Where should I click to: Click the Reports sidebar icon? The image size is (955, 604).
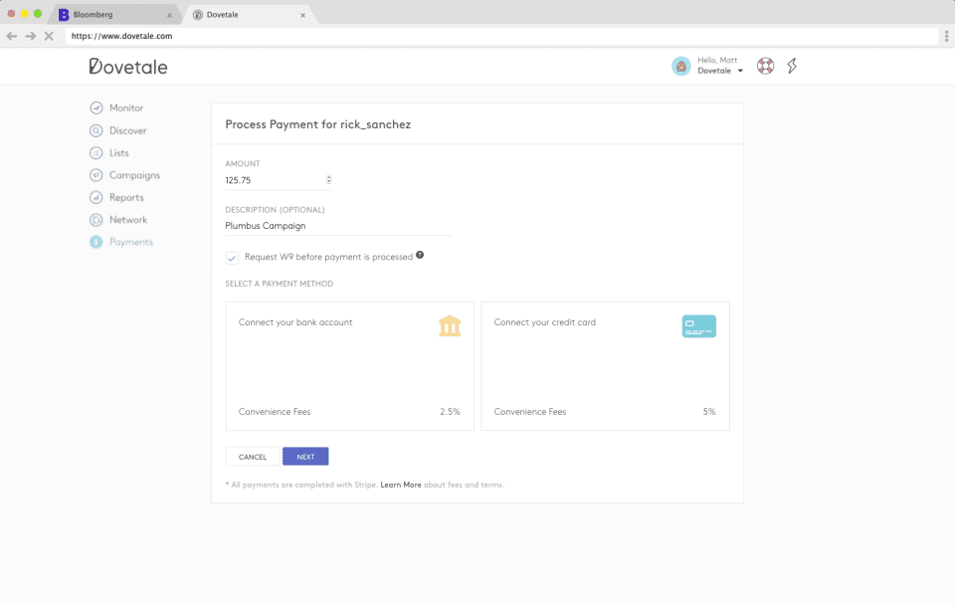point(96,198)
